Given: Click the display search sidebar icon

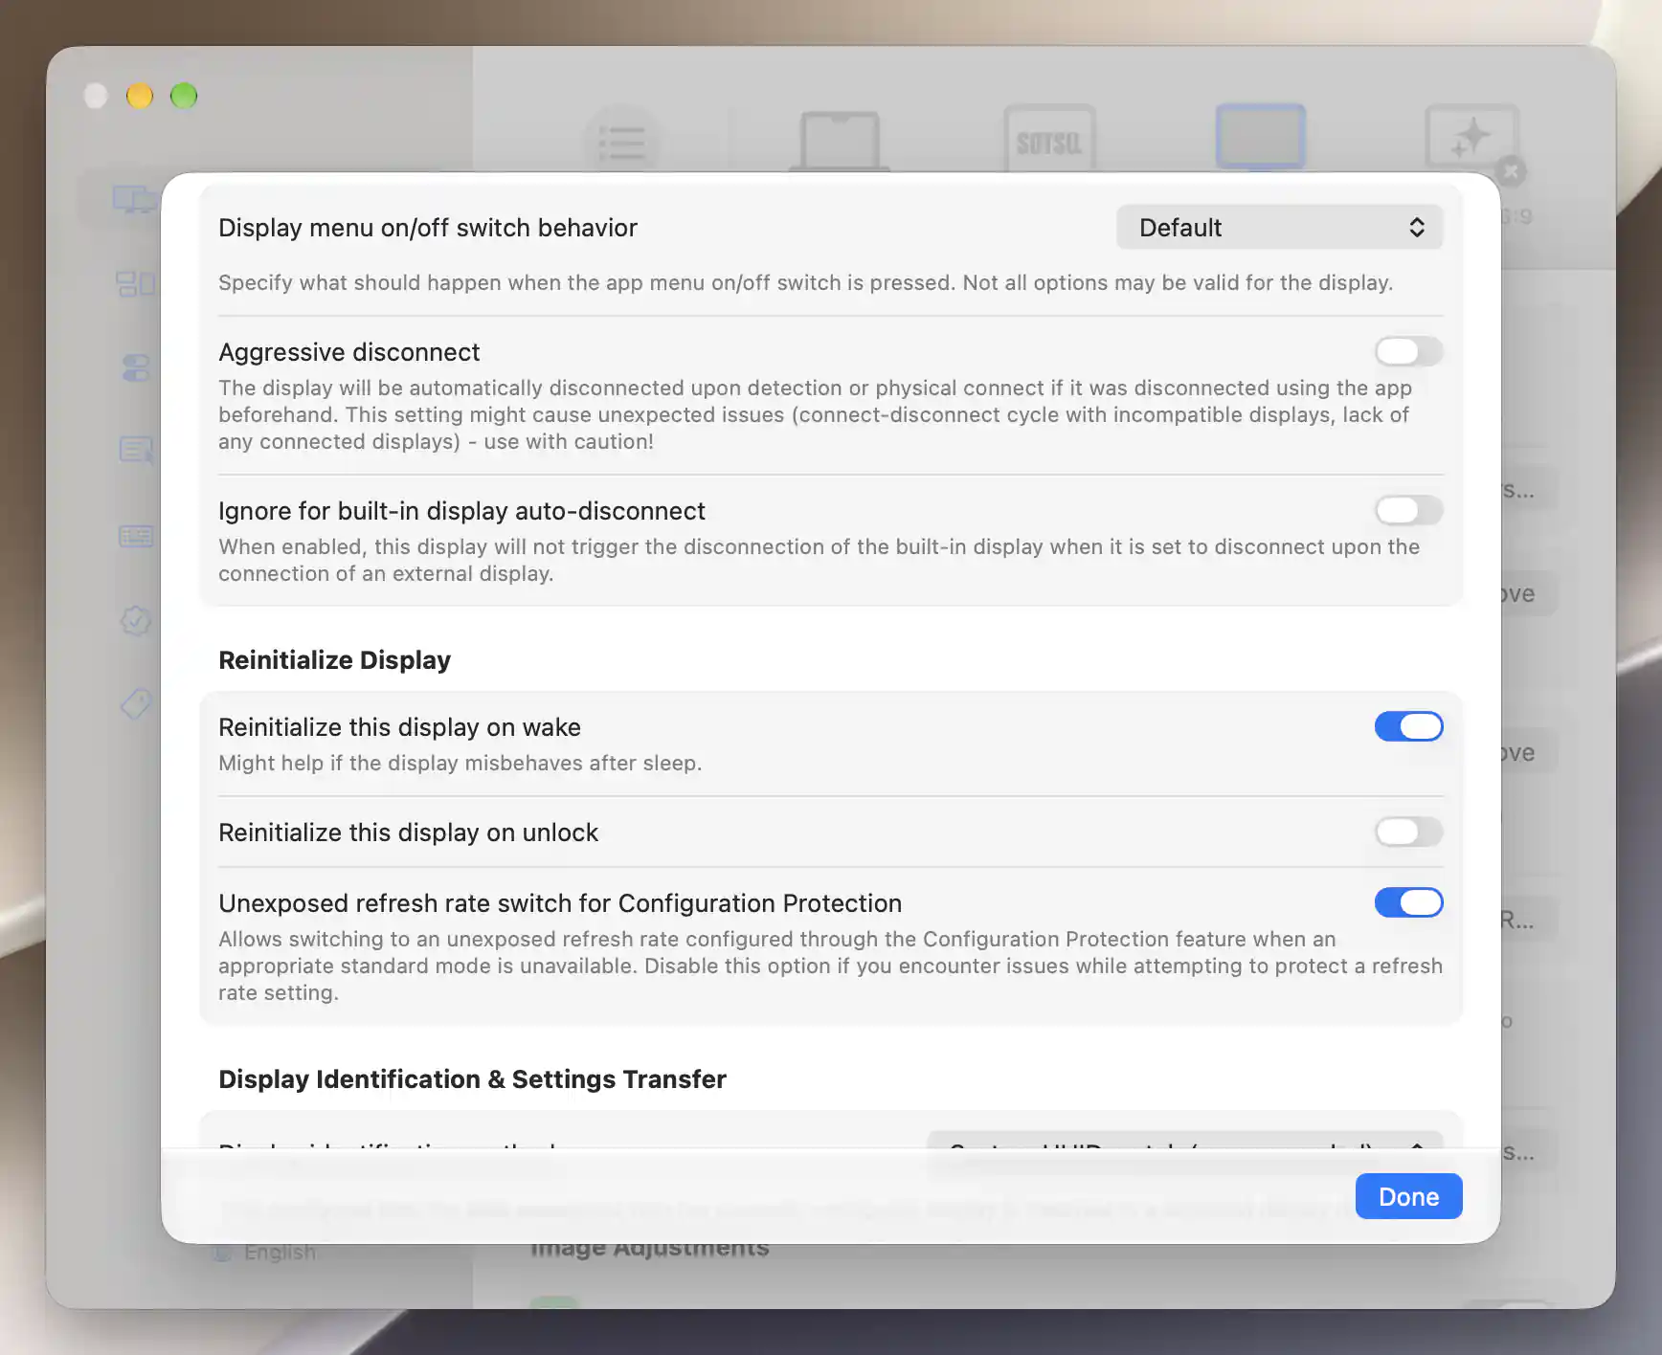Looking at the screenshot, I should [136, 450].
